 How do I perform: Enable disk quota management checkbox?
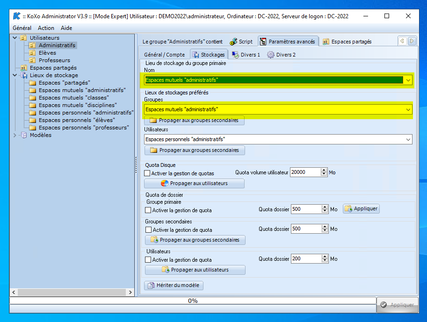147,173
